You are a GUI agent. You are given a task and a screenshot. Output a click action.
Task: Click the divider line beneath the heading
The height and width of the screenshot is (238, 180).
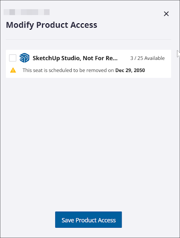point(88,40)
